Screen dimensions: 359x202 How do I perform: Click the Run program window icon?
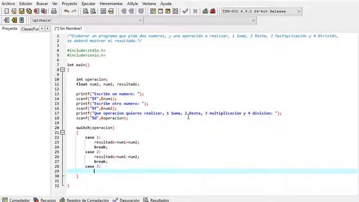click(160, 11)
